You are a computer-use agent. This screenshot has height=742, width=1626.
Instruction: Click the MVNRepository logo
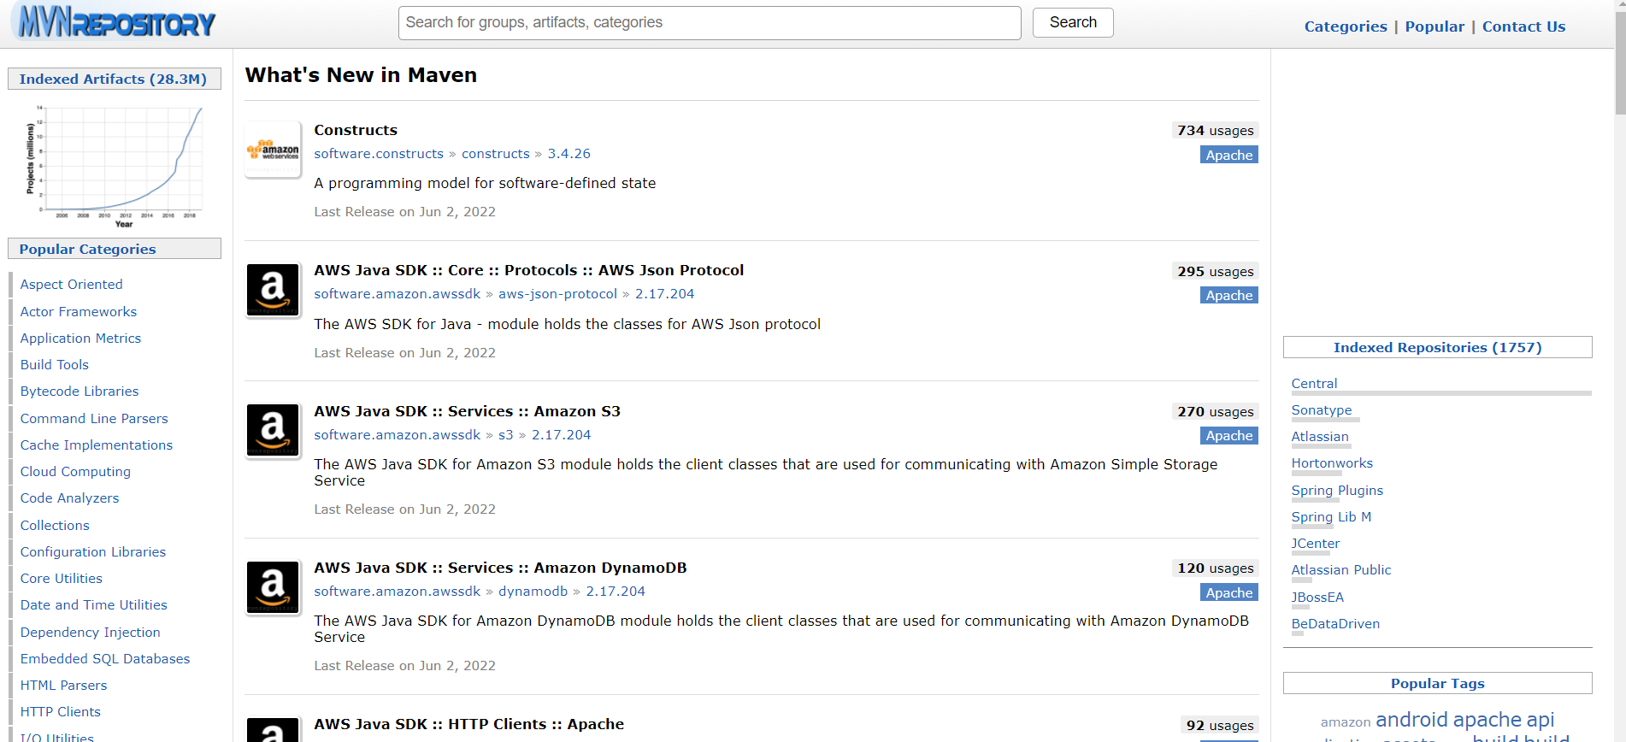[117, 23]
